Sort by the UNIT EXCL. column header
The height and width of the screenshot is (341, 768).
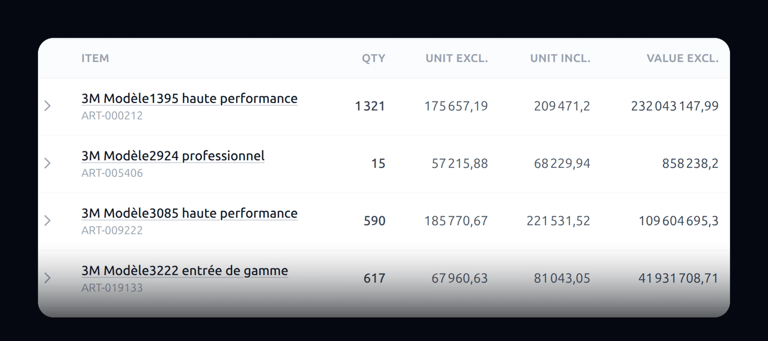[x=457, y=58]
